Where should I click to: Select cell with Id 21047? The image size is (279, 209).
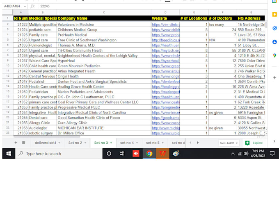(21, 82)
